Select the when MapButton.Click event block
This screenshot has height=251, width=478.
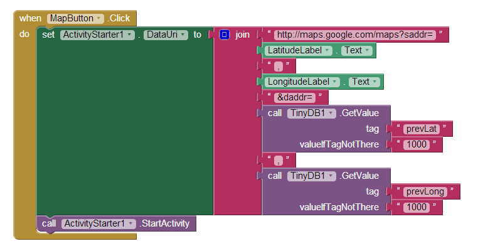(28, 19)
